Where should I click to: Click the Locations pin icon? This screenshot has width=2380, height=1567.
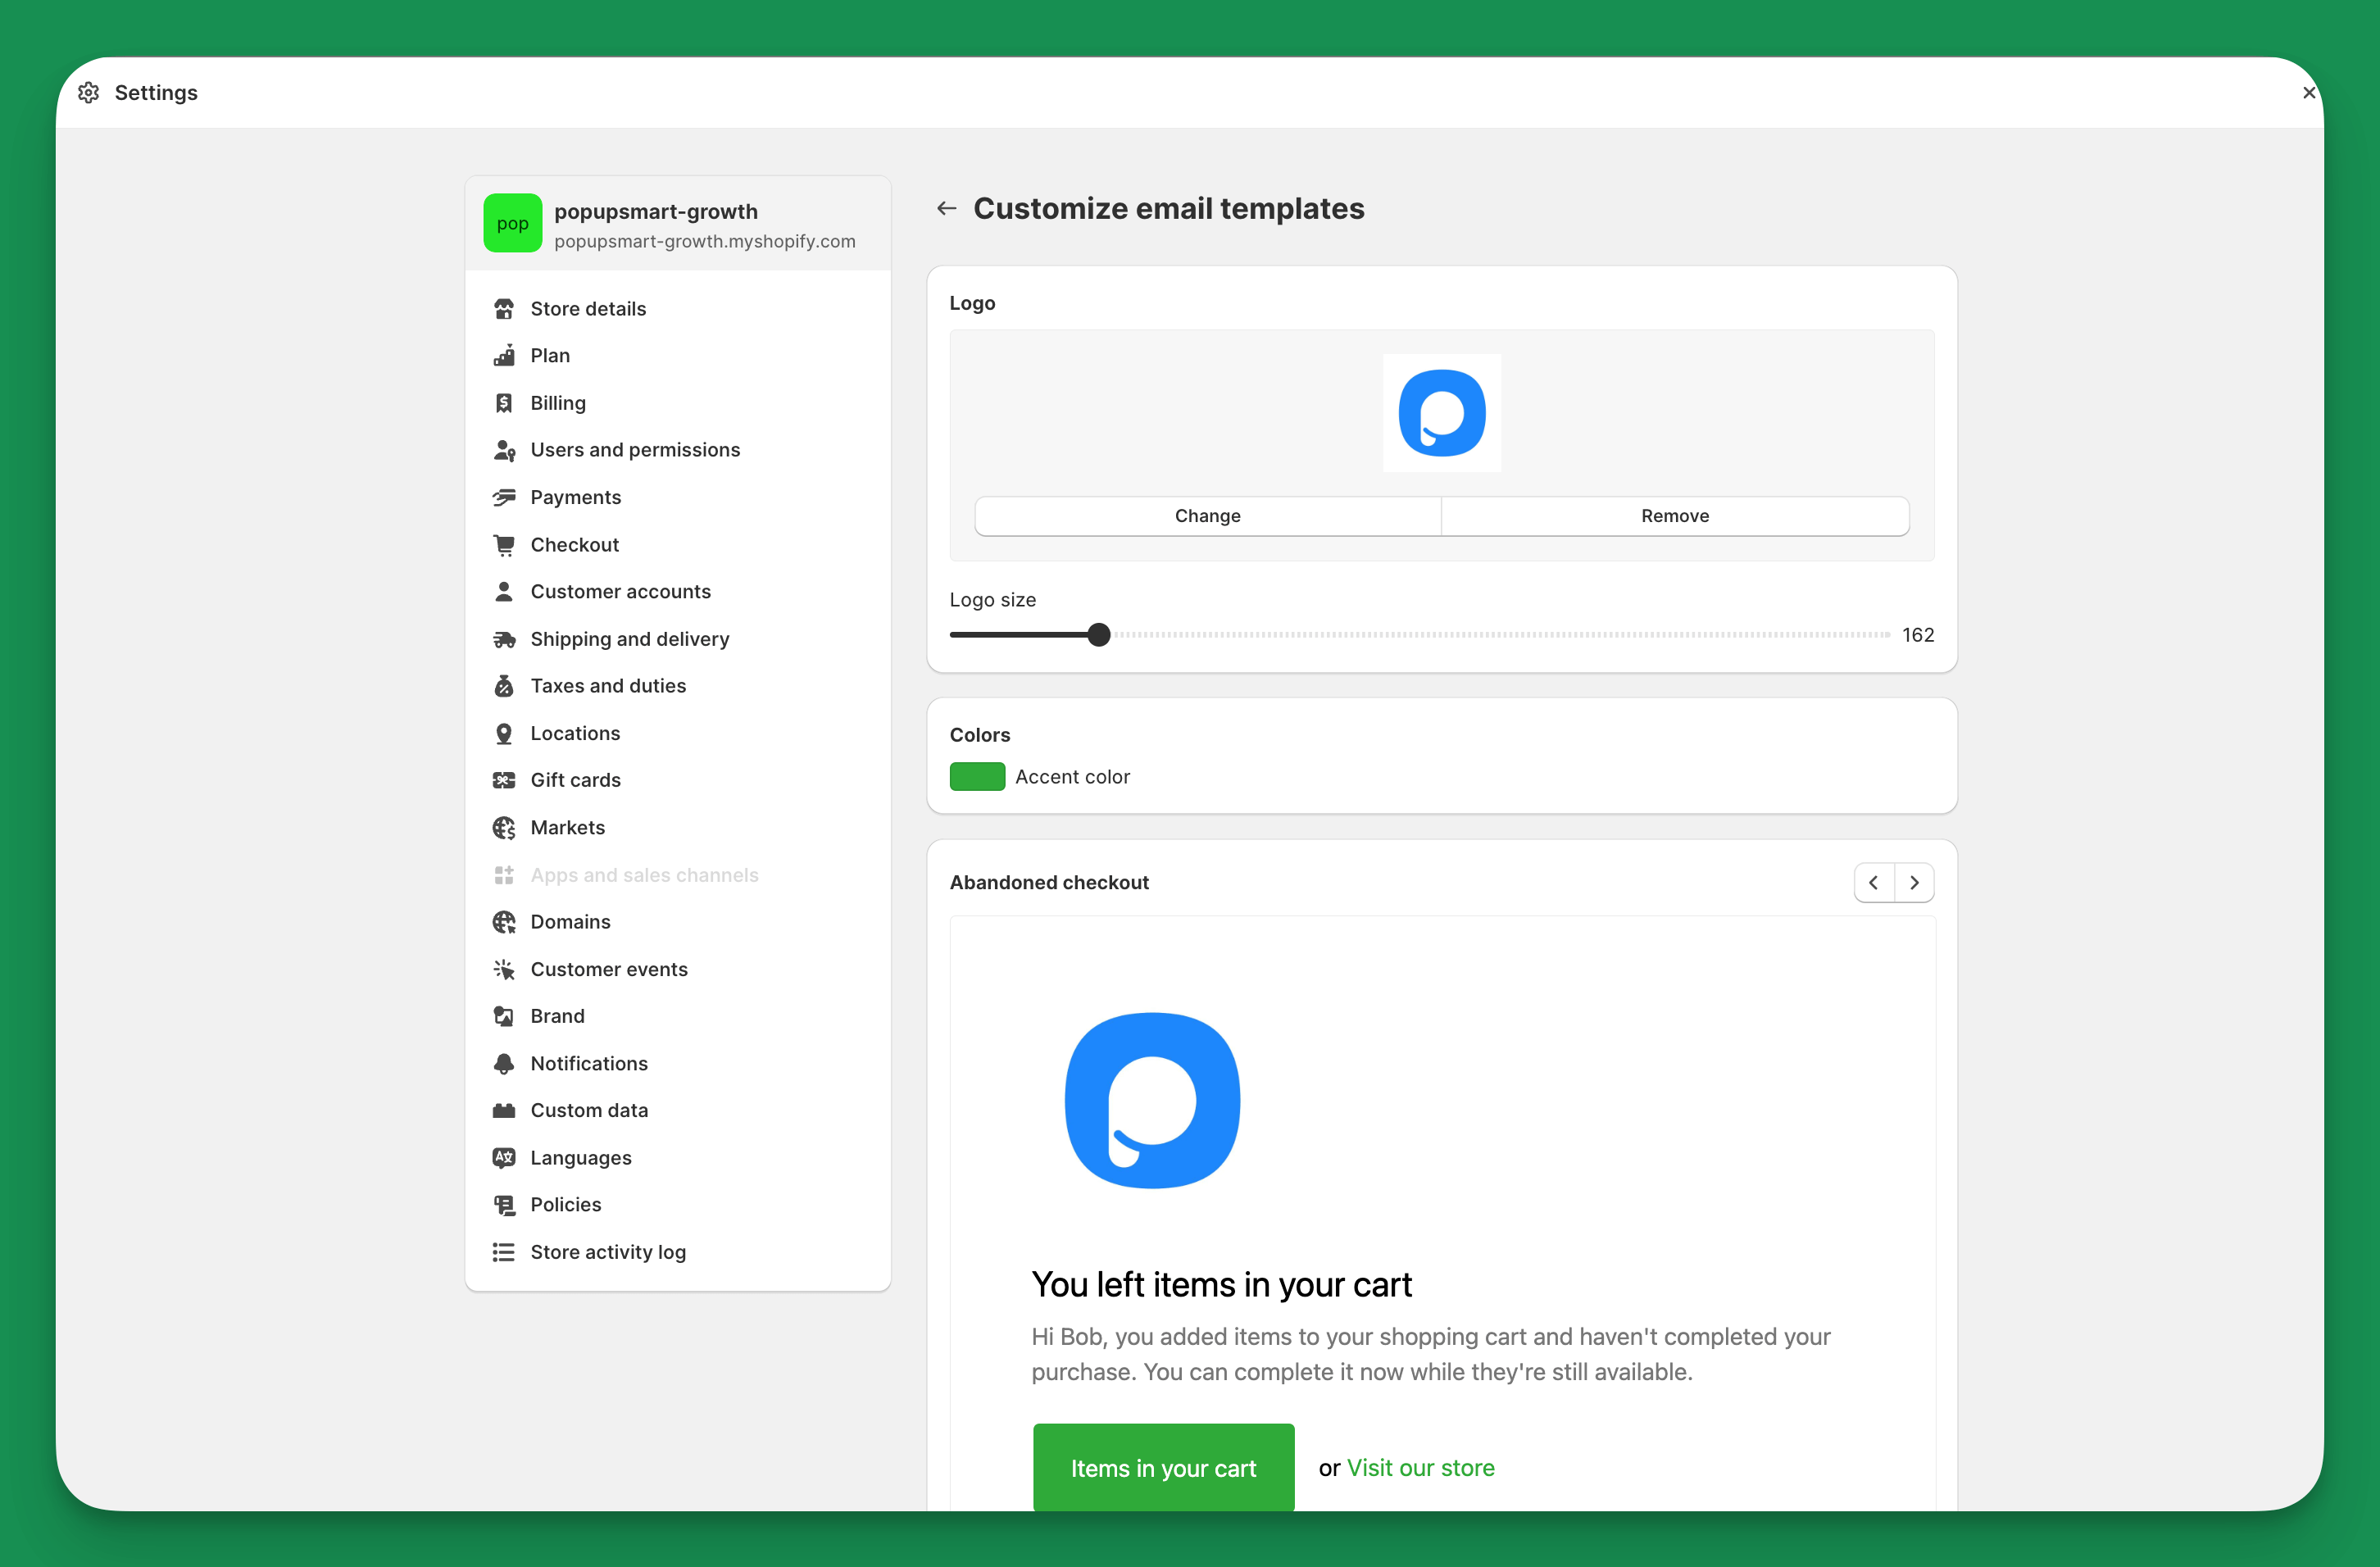505,733
